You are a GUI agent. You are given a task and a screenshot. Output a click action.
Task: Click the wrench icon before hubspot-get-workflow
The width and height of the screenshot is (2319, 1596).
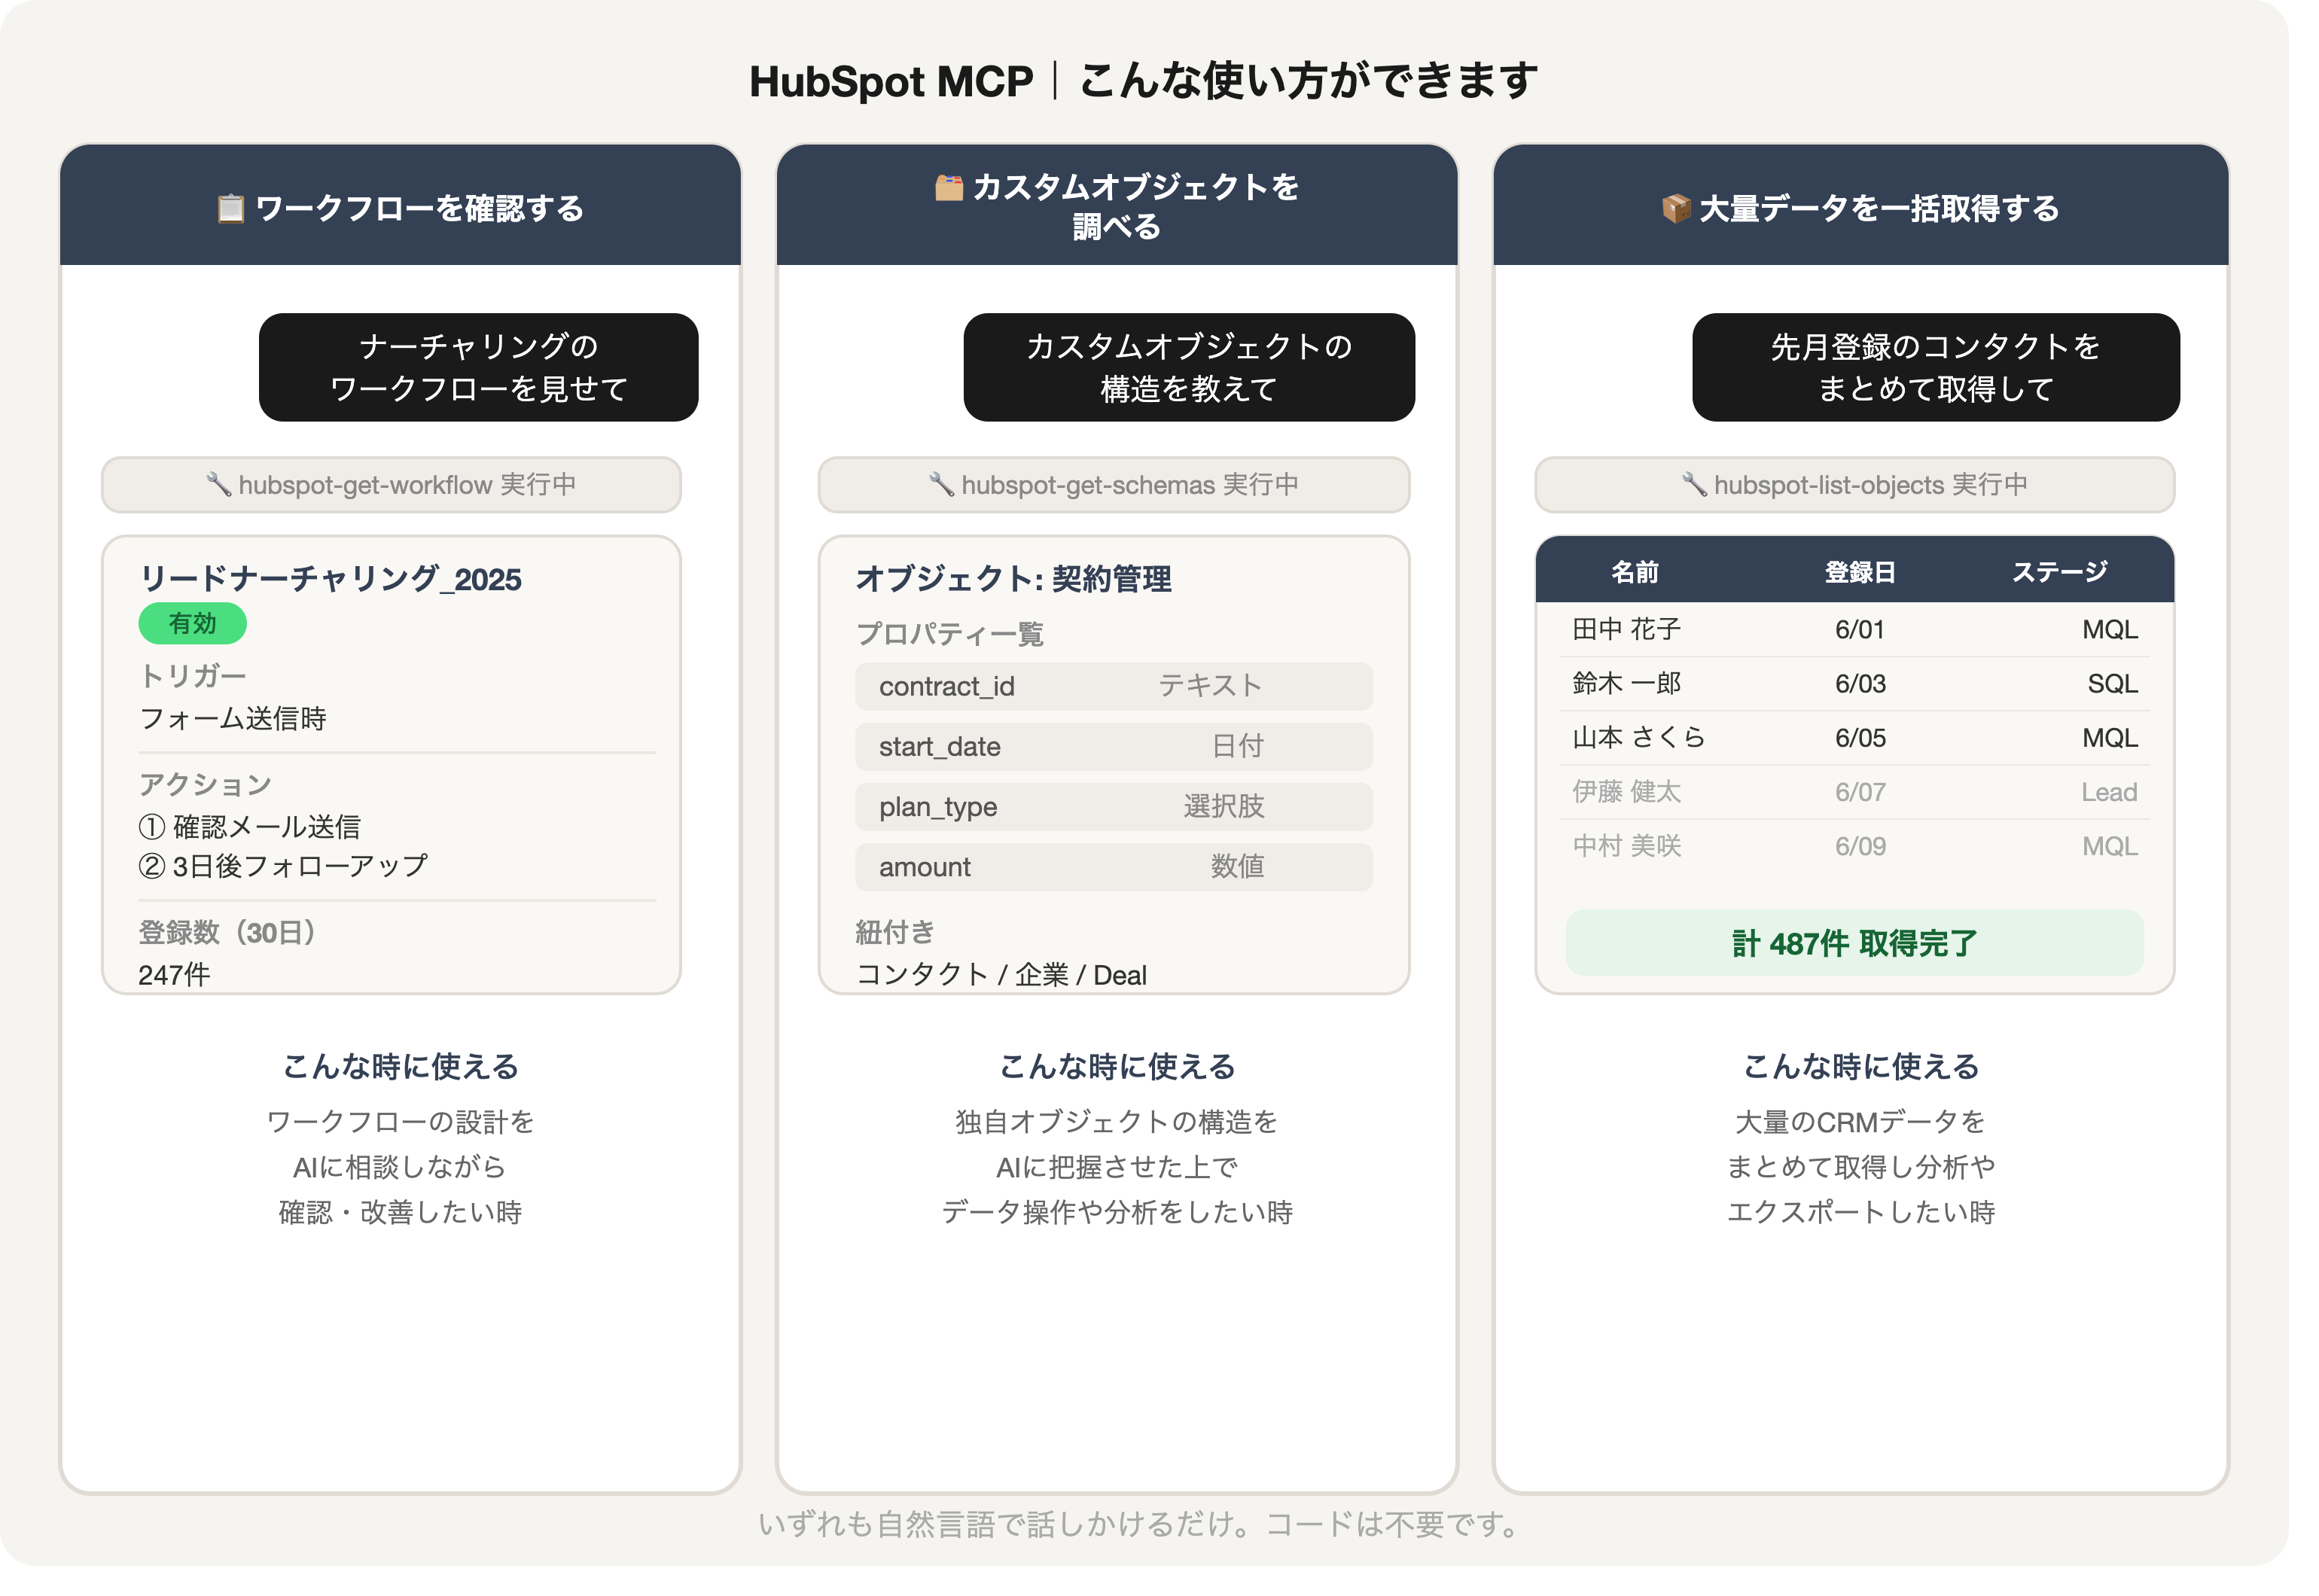(x=218, y=485)
